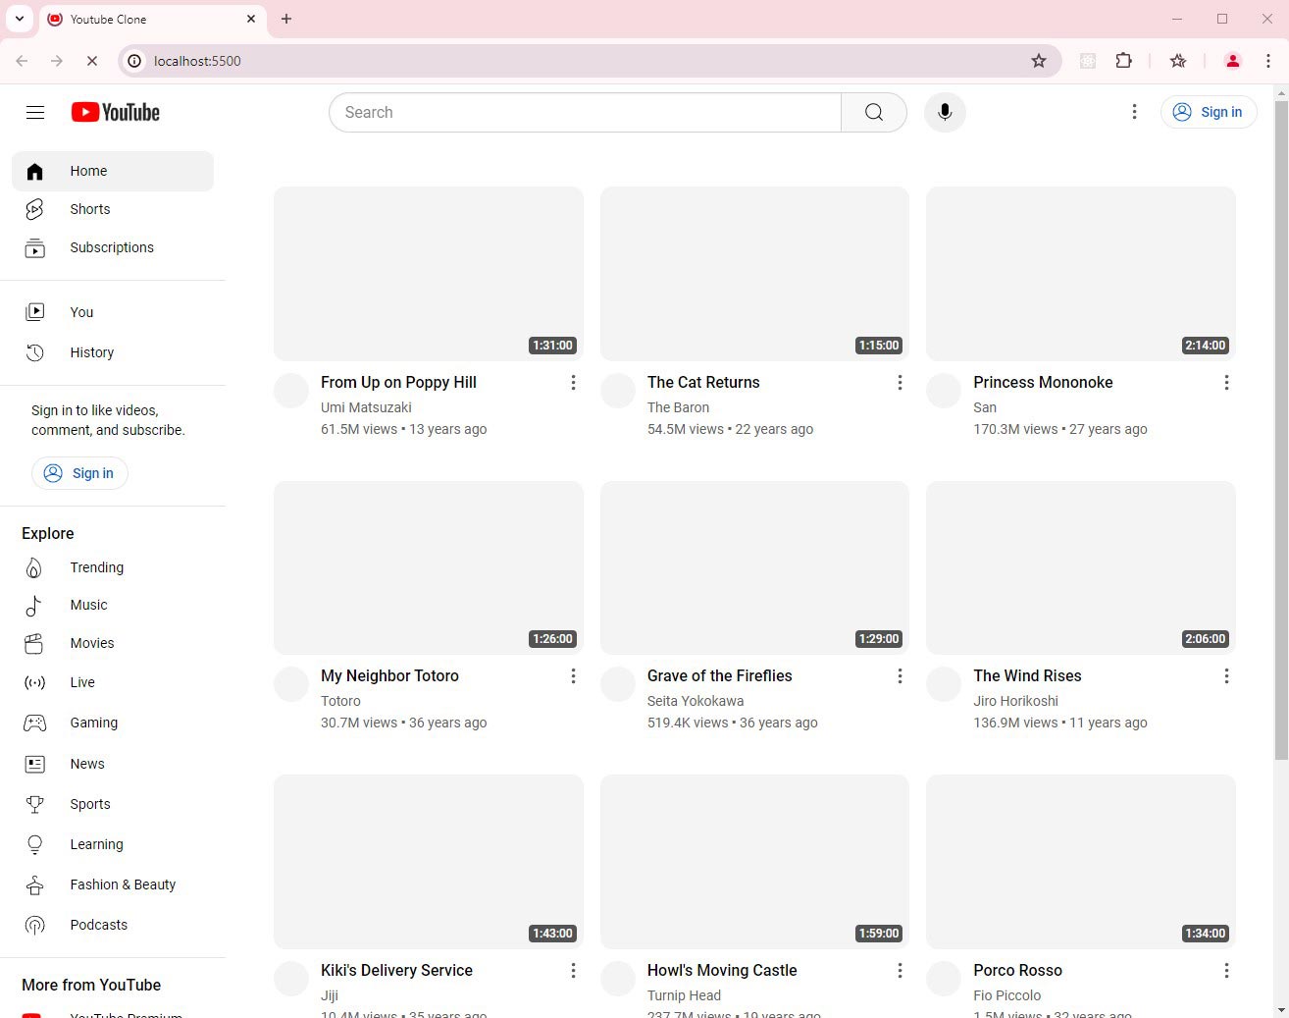1289x1018 pixels.
Task: Click the localhost:5500 address bar
Action: [589, 61]
